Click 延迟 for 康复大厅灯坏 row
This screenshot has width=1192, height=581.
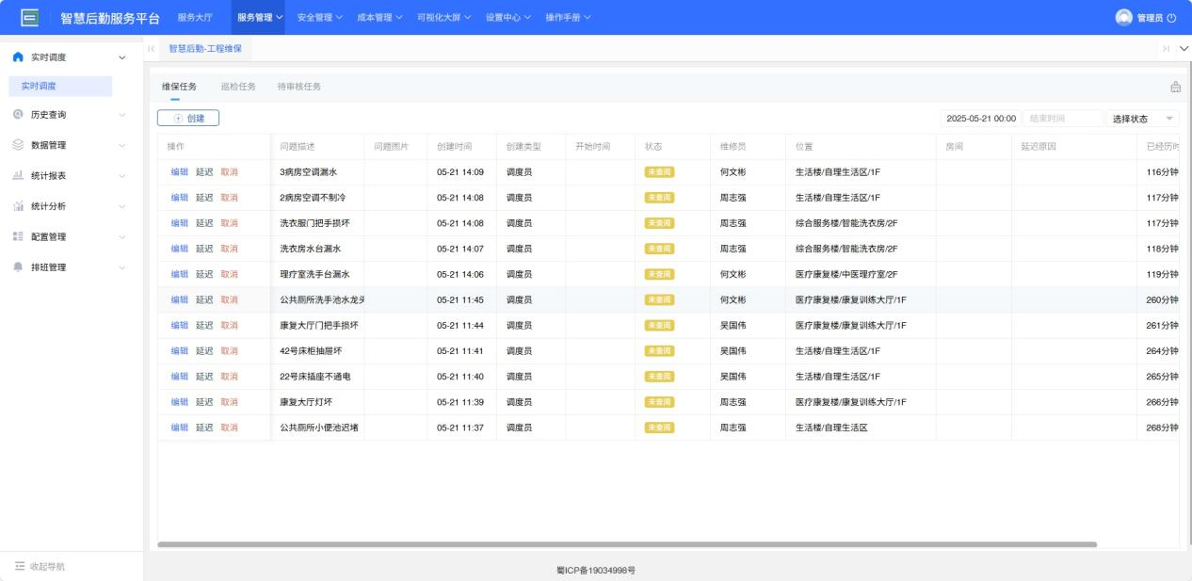coord(204,402)
